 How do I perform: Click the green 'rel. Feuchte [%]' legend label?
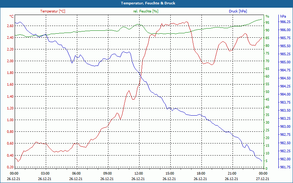click(x=146, y=11)
